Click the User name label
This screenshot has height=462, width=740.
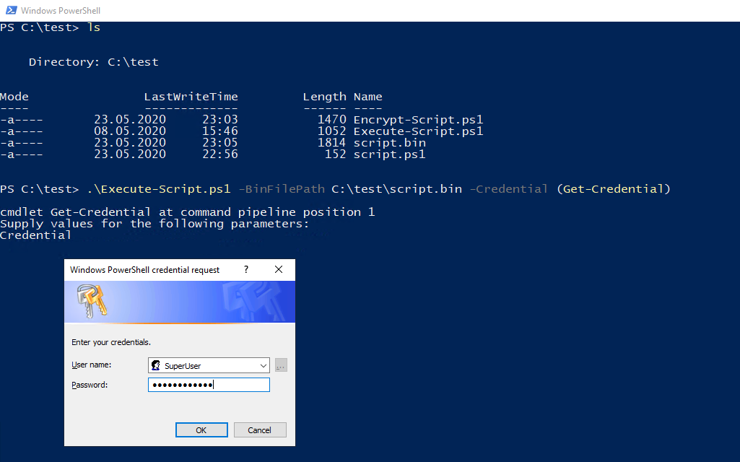tap(92, 365)
